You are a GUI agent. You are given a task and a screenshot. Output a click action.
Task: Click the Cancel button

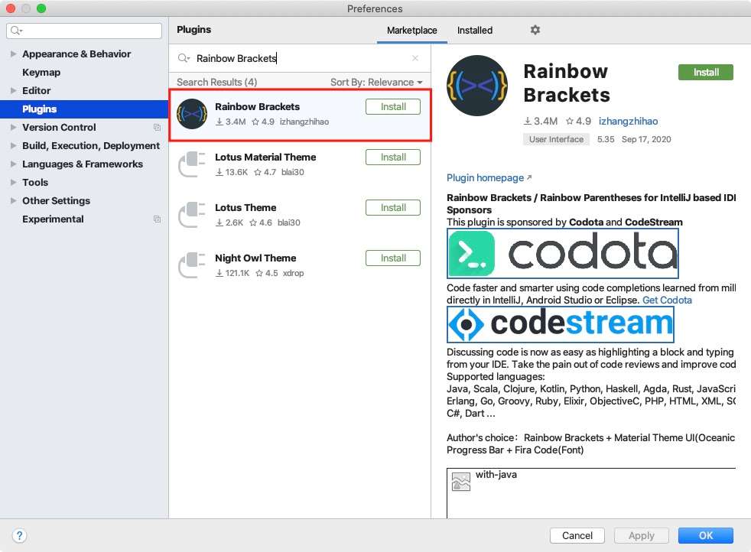coord(577,535)
